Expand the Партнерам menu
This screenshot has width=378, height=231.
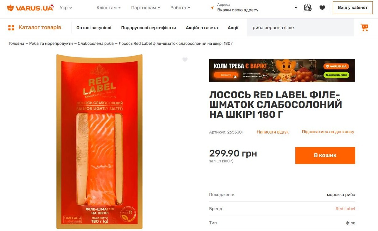pos(146,8)
